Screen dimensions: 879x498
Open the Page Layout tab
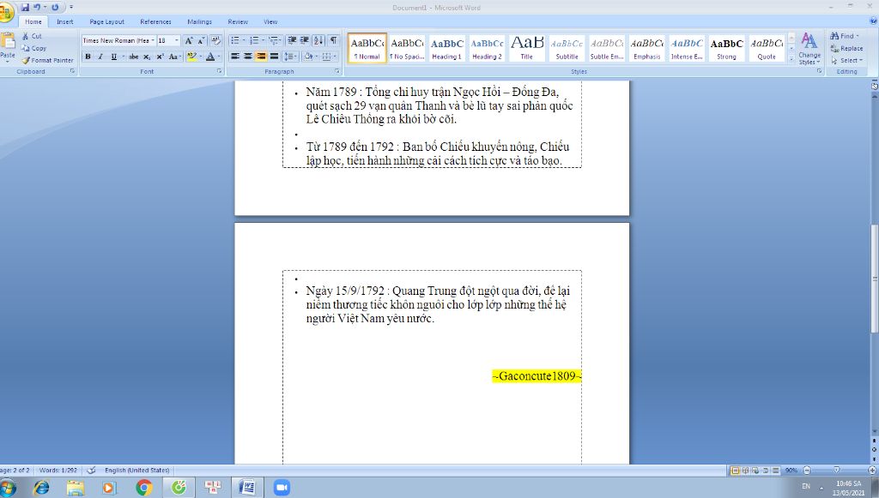[x=107, y=21]
